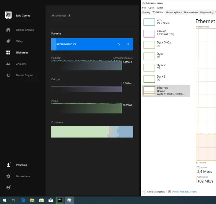Open Microsoft Store from taskbar
Image resolution: width=216 pixels, height=204 pixels.
click(x=42, y=200)
